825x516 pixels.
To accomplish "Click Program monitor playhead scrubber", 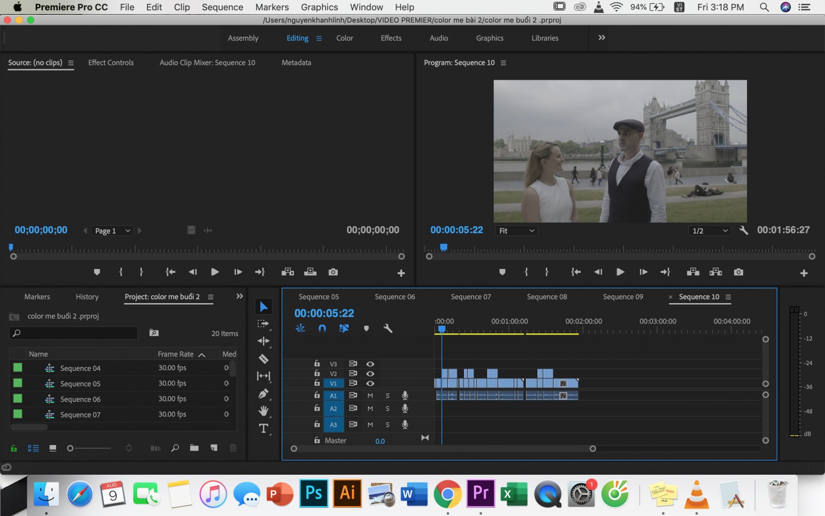I will pos(444,248).
